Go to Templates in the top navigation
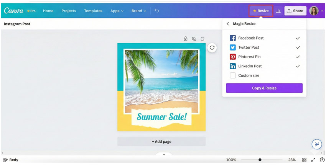The height and width of the screenshot is (165, 326). [93, 11]
